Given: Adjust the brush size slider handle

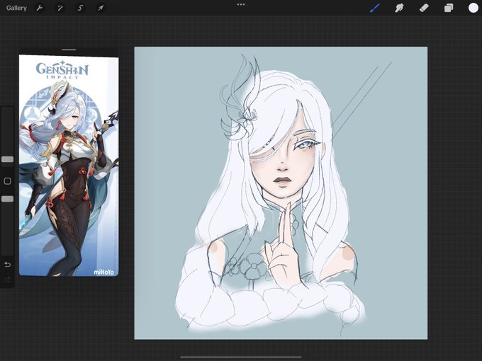Looking at the screenshot, I should (x=7, y=159).
